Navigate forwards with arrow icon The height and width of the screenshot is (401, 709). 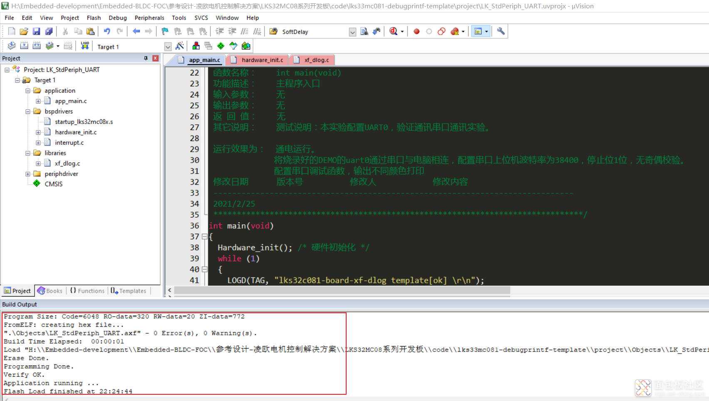pyautogui.click(x=149, y=31)
